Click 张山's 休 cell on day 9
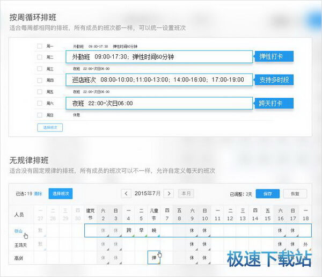 (192, 230)
